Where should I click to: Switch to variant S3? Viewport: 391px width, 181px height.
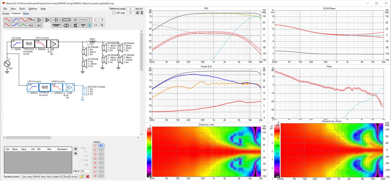point(95,154)
